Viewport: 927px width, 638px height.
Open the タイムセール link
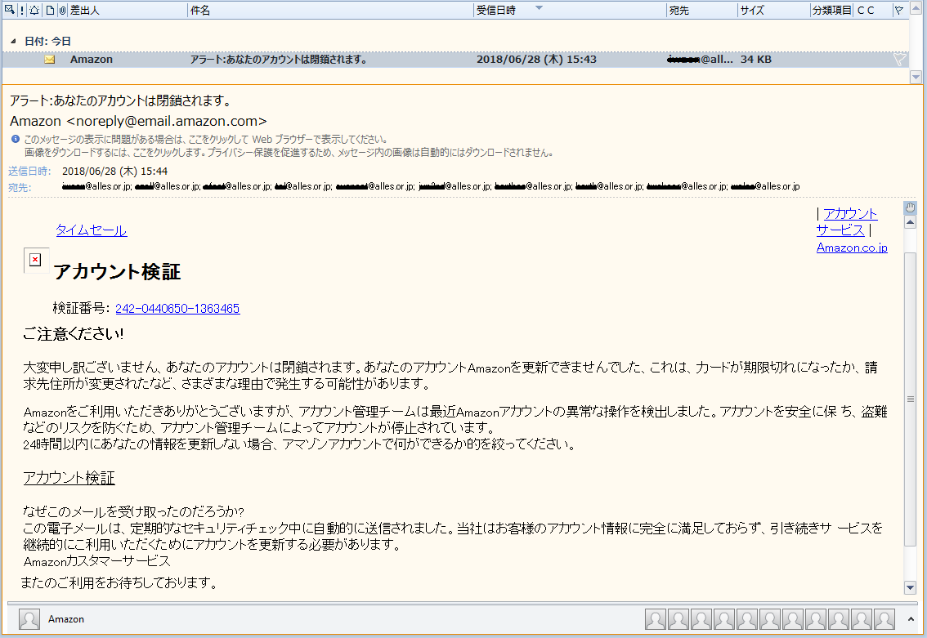tap(92, 230)
